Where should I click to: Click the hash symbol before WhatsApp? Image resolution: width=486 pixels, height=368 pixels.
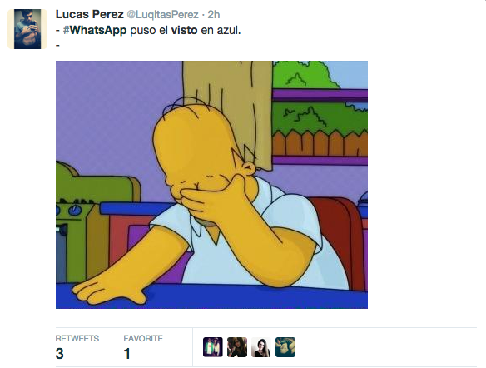click(66, 30)
